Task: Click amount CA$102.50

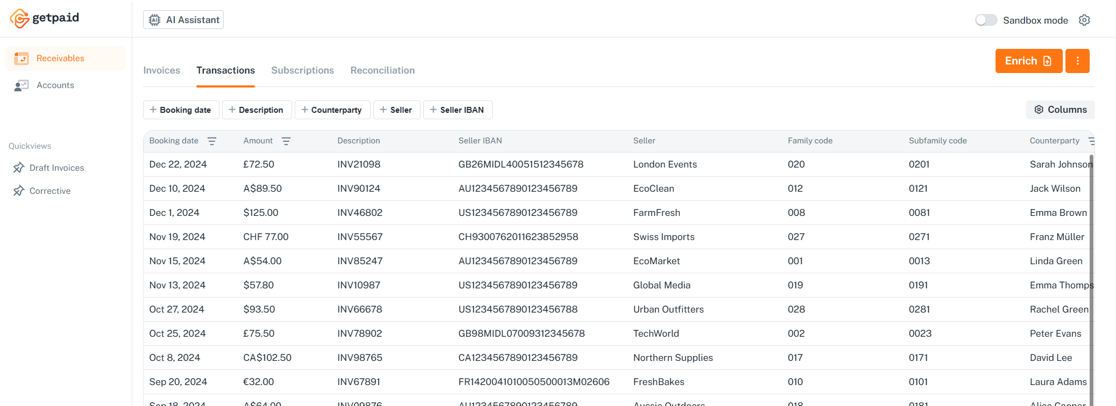Action: [267, 358]
